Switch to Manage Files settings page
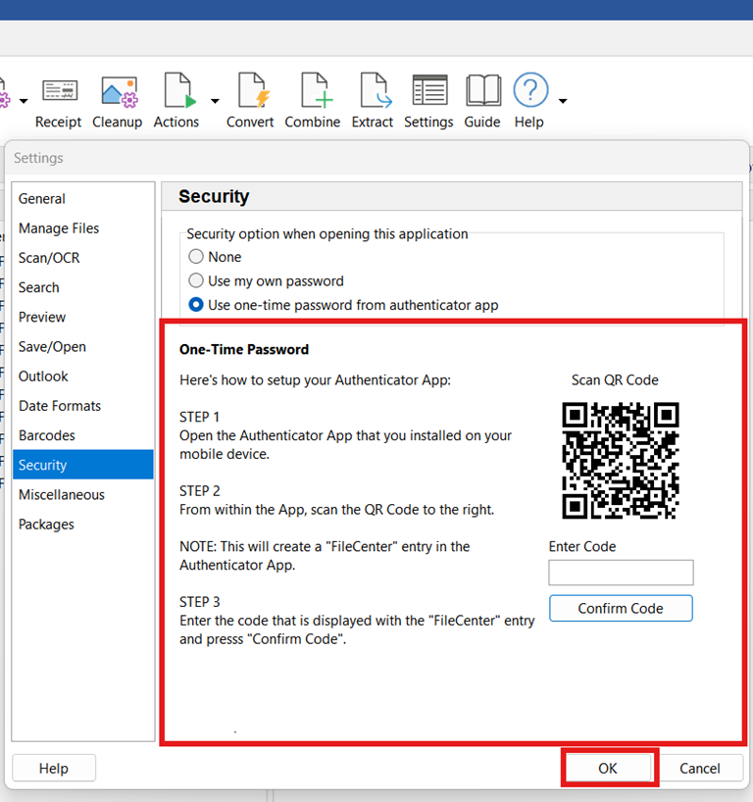 [x=59, y=228]
